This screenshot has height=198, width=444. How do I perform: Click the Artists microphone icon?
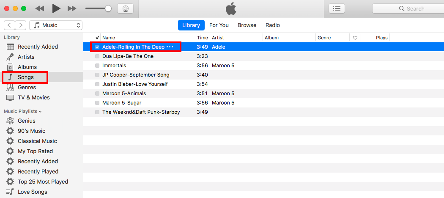pos(10,57)
